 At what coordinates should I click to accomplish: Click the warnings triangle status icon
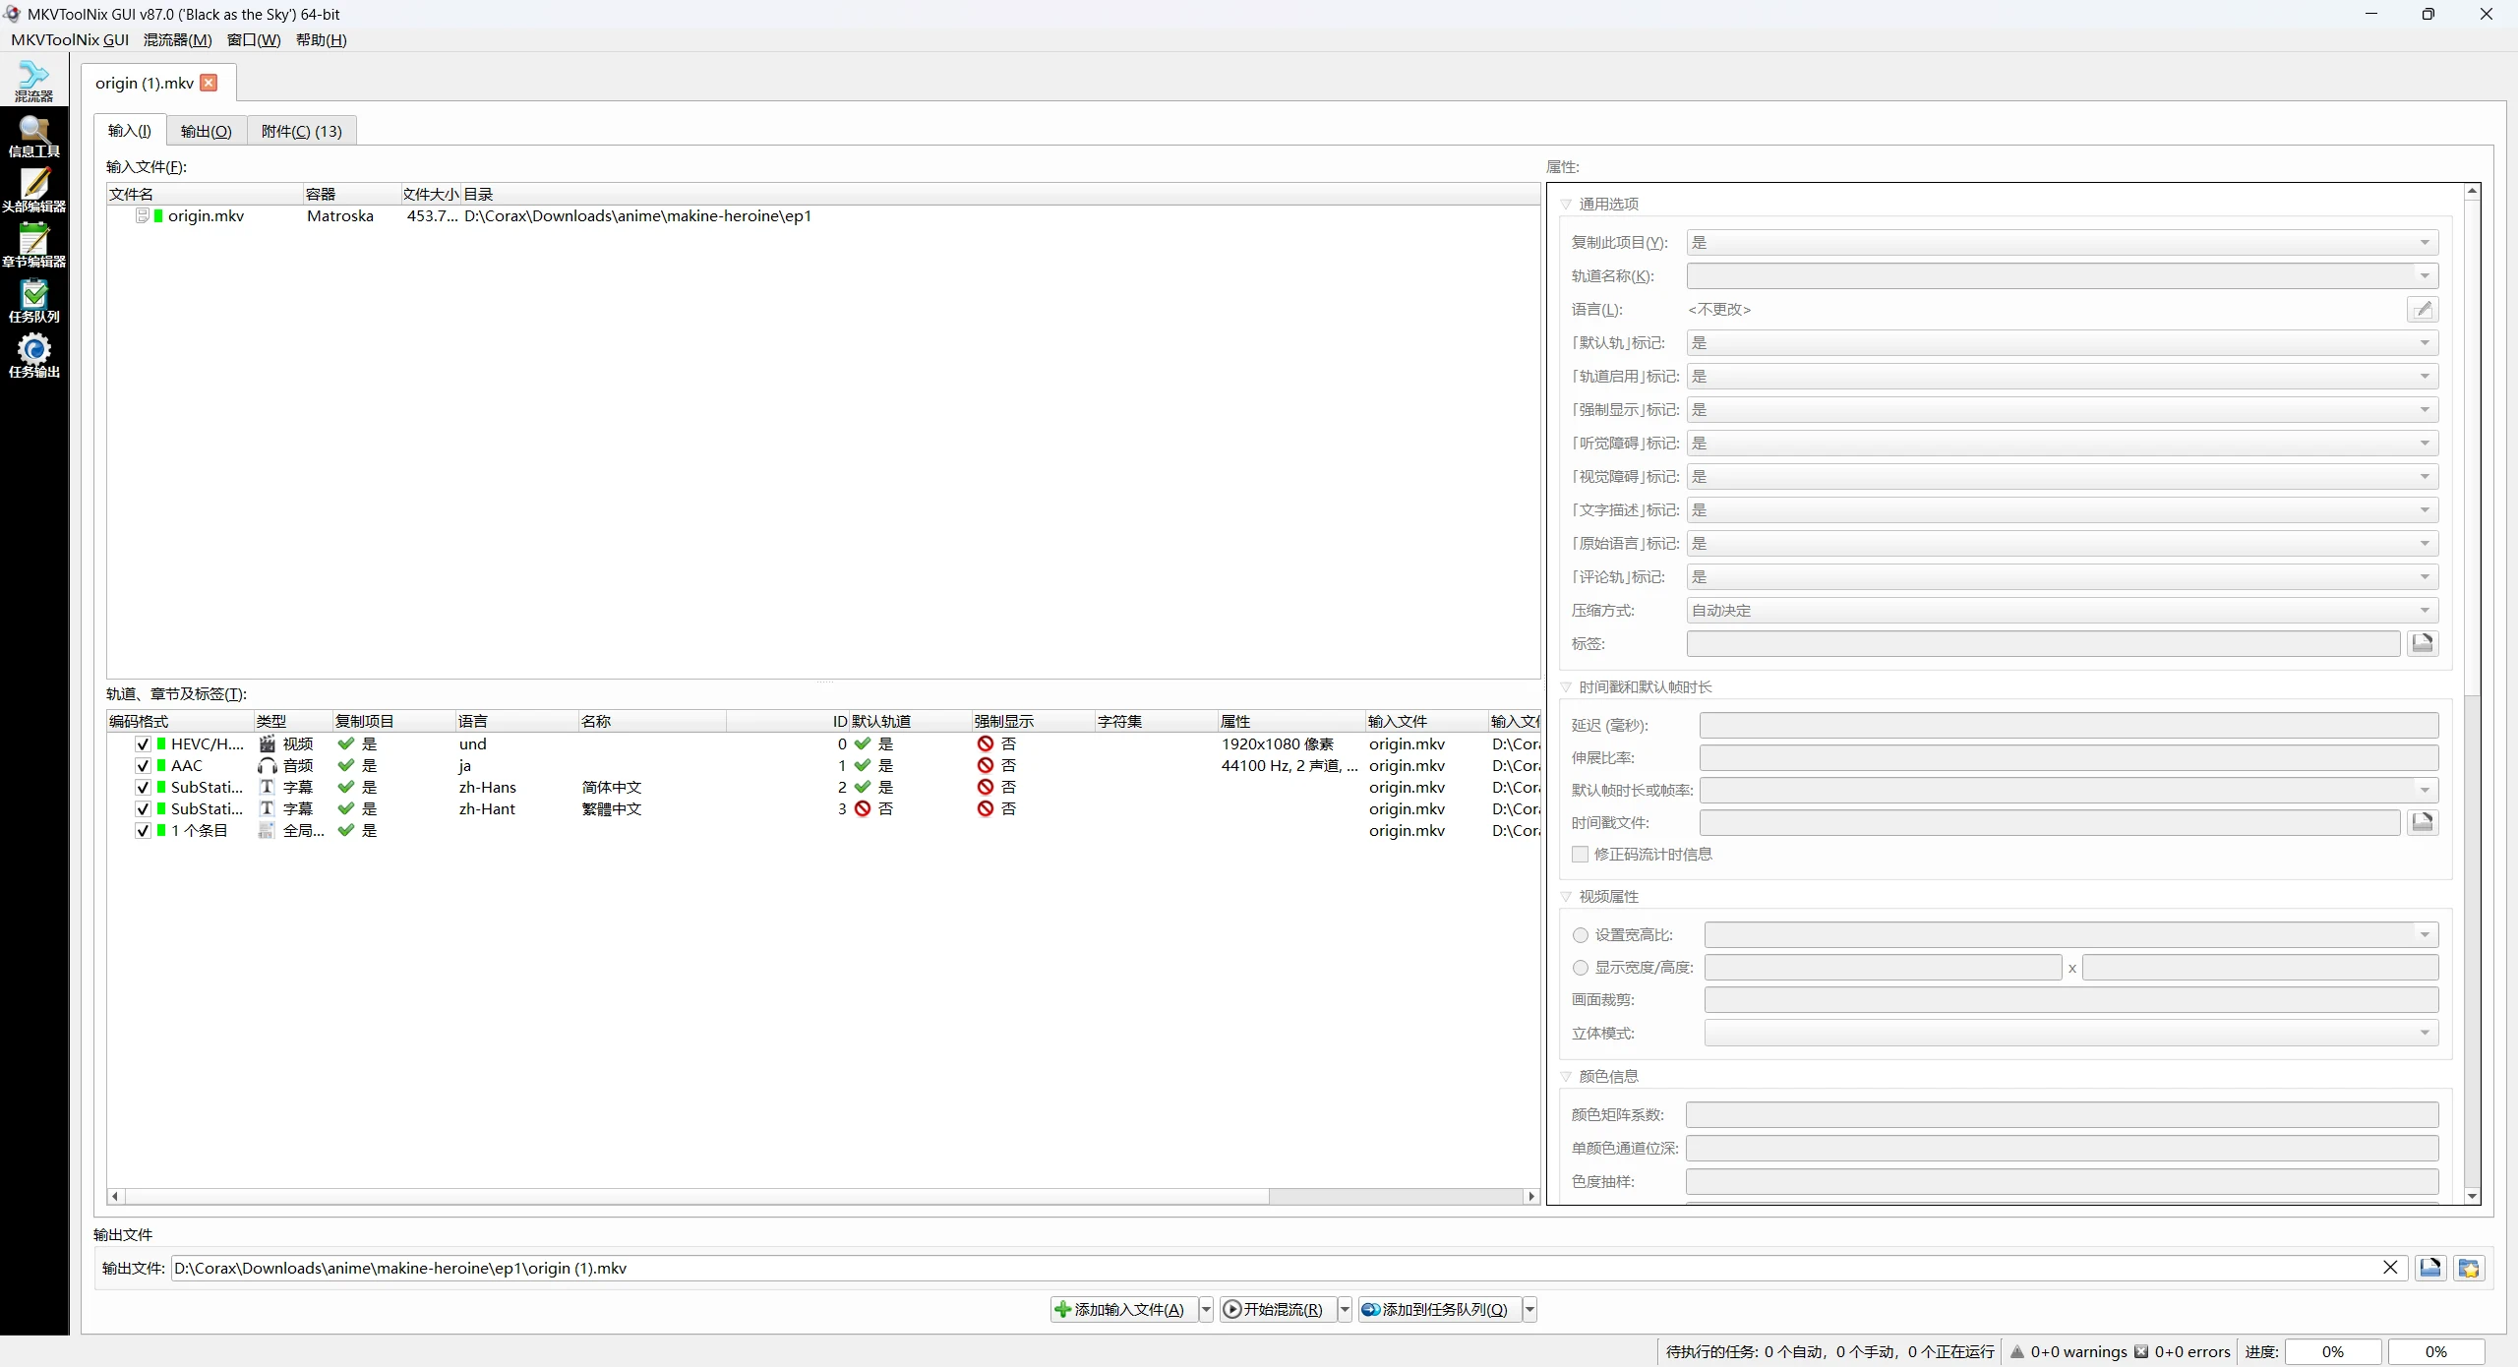tap(2017, 1351)
